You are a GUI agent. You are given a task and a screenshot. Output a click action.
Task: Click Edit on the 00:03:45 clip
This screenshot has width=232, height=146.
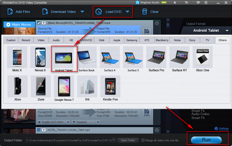[x=146, y=113]
